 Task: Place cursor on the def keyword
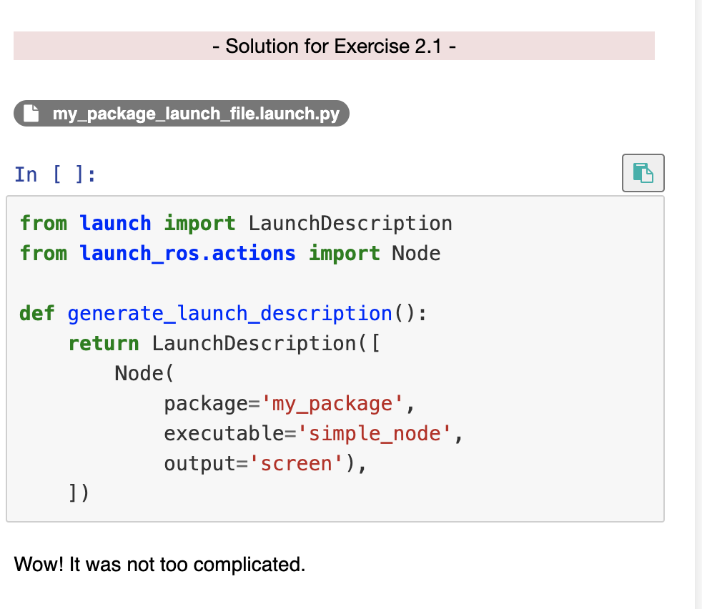[x=37, y=314]
